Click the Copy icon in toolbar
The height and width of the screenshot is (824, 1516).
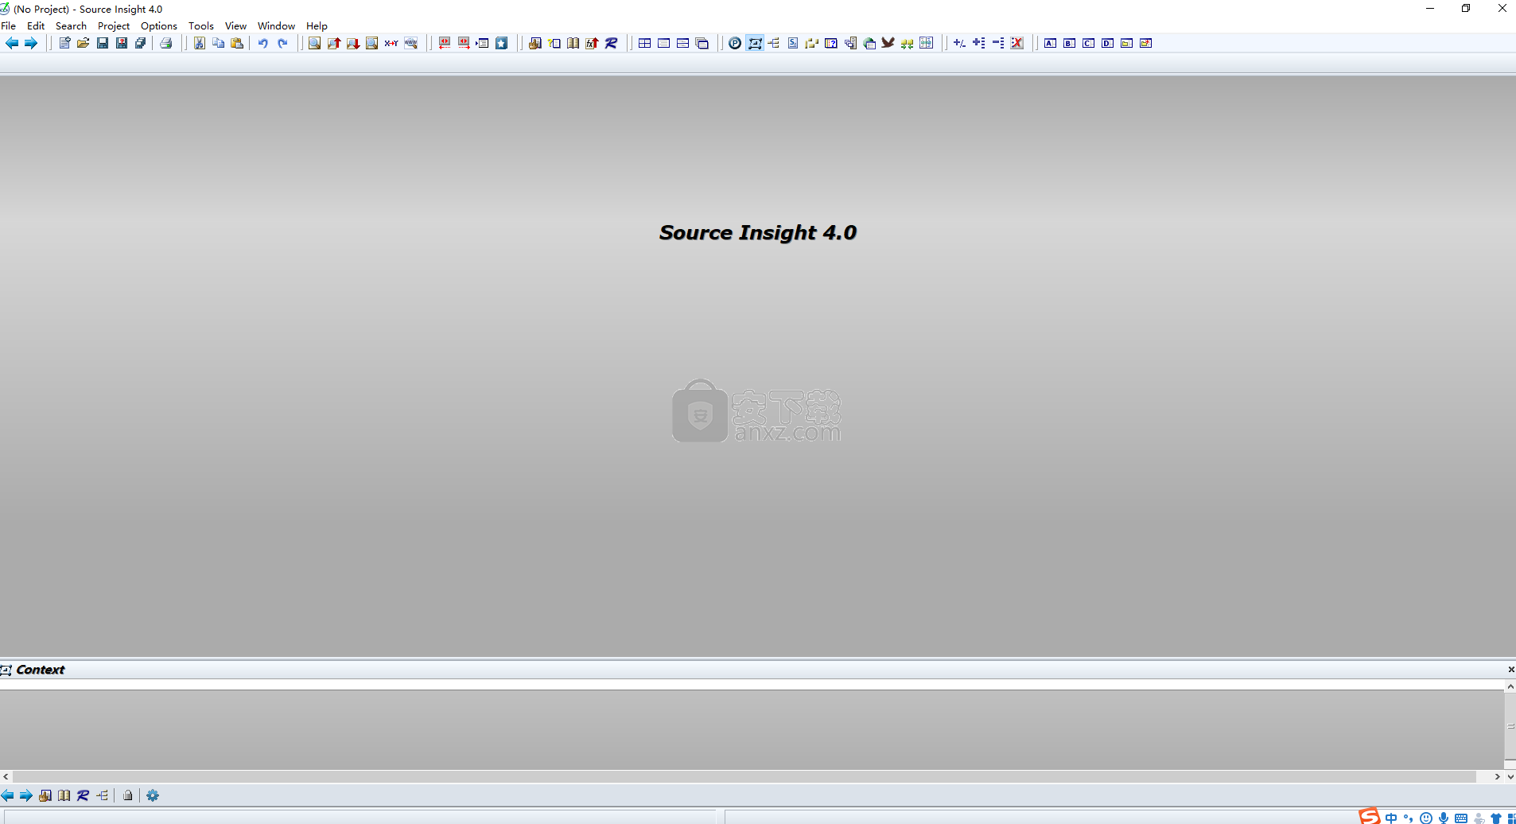[218, 43]
